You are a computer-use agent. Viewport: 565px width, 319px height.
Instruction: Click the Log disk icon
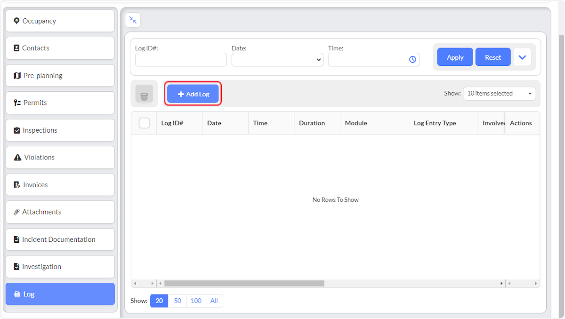(x=17, y=294)
